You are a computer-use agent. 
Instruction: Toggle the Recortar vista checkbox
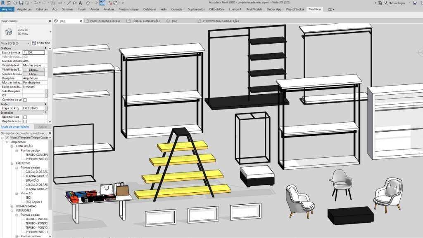point(25,117)
